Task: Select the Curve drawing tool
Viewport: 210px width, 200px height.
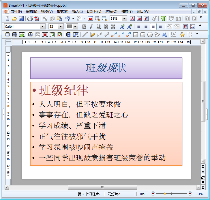Action: click(x=99, y=35)
